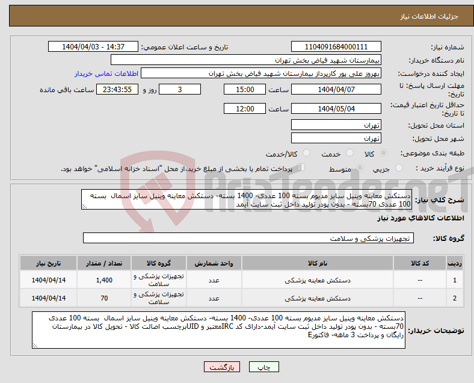Click the delivery province field تهران

click(x=336, y=125)
